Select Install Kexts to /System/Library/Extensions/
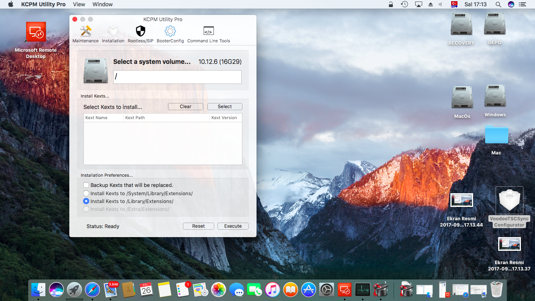The width and height of the screenshot is (535, 301). (86, 193)
